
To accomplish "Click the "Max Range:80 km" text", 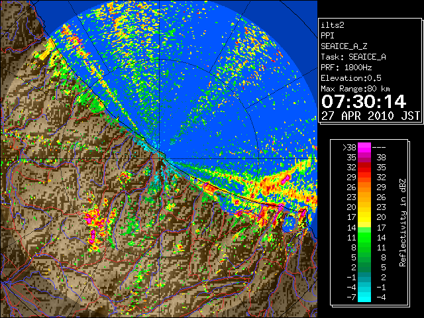I will click(x=355, y=89).
